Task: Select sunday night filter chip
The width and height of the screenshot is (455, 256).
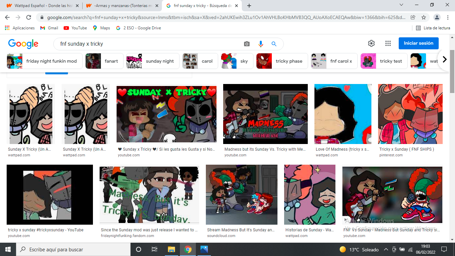Action: point(153,61)
